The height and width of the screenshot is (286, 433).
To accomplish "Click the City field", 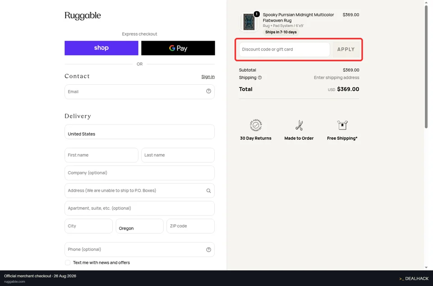I will tap(89, 226).
